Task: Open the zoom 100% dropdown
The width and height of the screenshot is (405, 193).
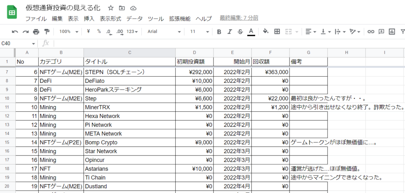Action: [69, 32]
